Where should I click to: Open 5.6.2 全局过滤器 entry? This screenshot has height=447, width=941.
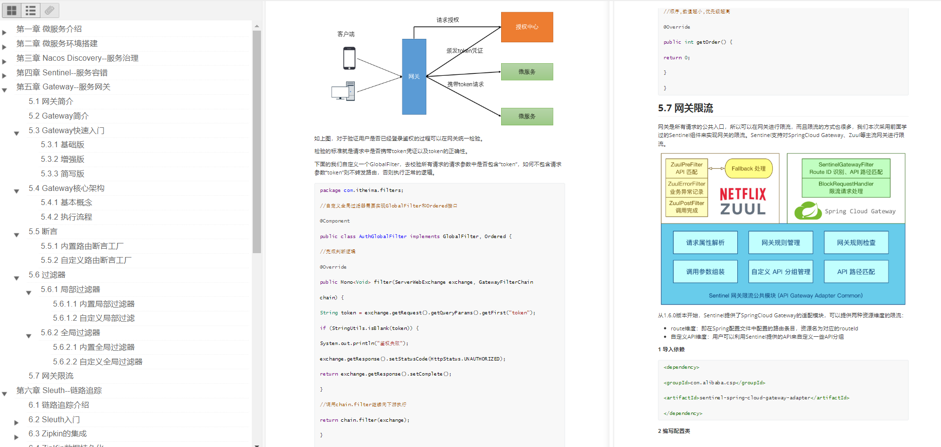click(70, 333)
